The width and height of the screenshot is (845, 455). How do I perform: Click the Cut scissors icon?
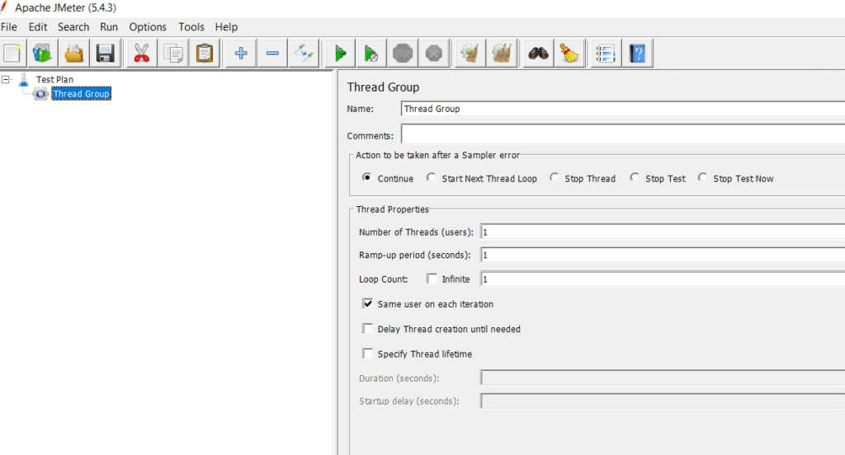142,54
